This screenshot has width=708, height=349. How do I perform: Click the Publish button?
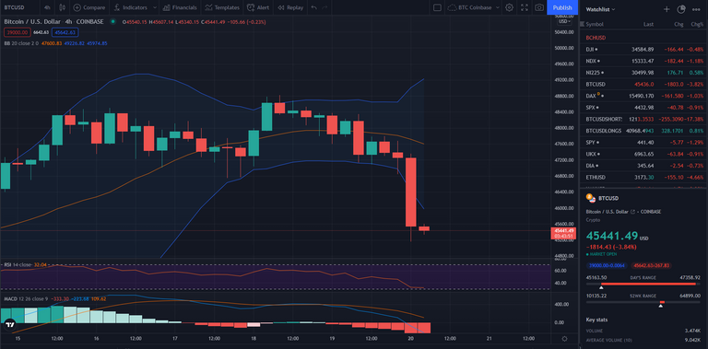point(562,7)
